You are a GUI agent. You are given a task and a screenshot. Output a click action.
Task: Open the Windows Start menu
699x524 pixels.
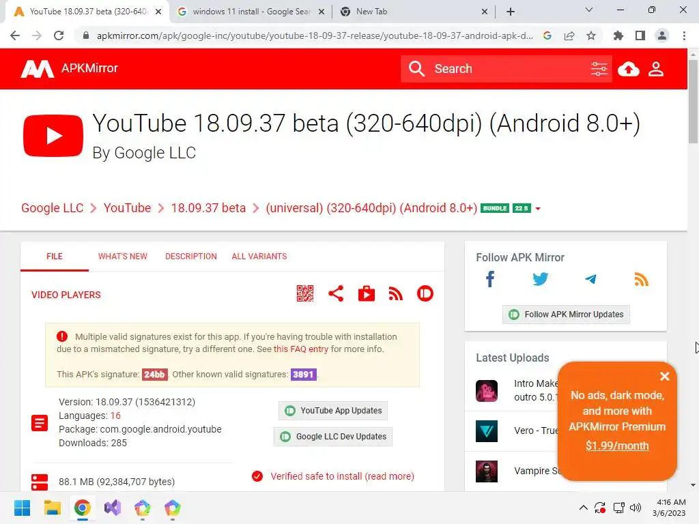click(x=23, y=508)
